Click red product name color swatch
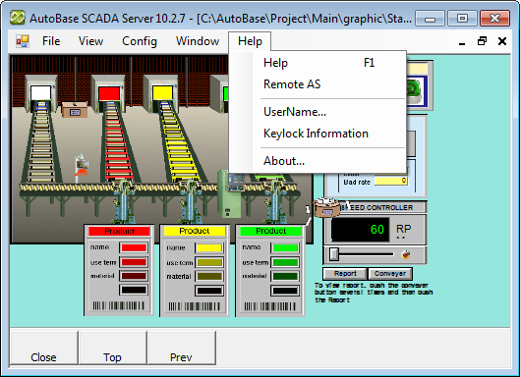This screenshot has width=520, height=377. [x=134, y=247]
